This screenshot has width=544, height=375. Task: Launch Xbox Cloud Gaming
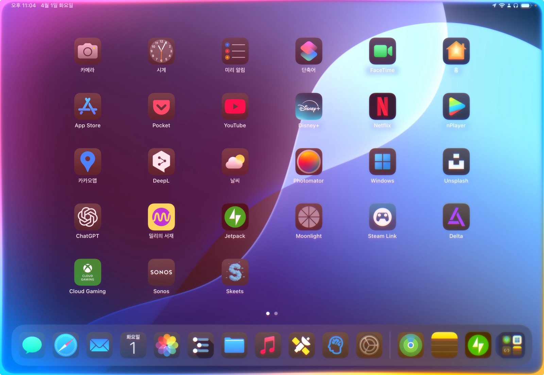[87, 272]
